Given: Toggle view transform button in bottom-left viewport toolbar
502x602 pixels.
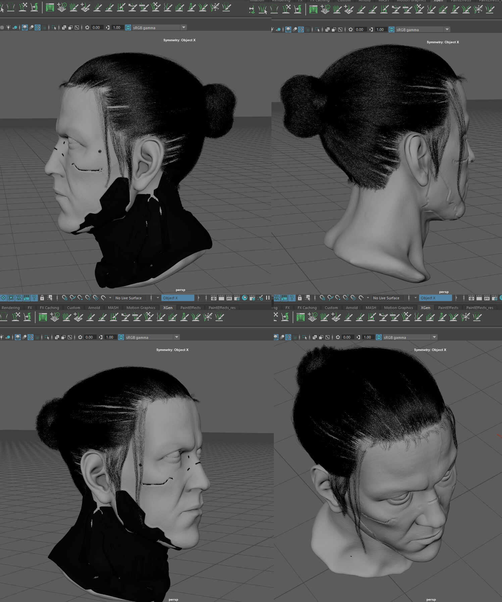Looking at the screenshot, I should pyautogui.click(x=121, y=337).
